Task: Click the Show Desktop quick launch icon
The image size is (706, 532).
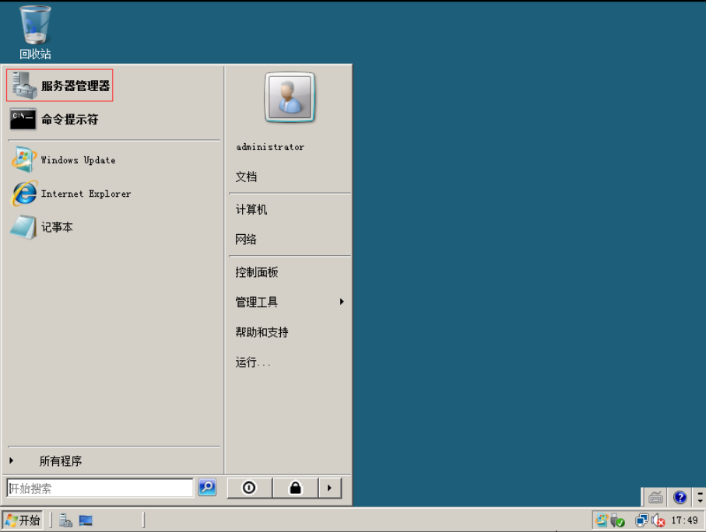Action: [x=86, y=521]
